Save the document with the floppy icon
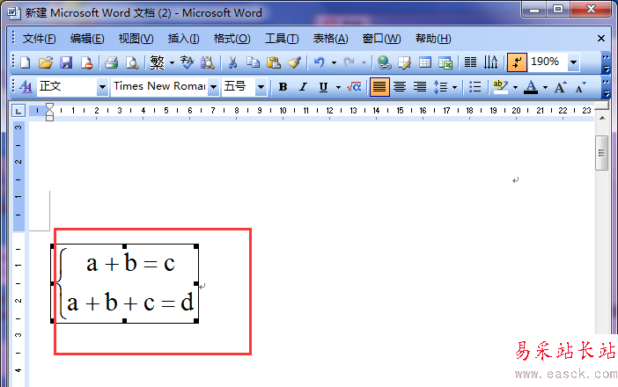 coord(66,62)
